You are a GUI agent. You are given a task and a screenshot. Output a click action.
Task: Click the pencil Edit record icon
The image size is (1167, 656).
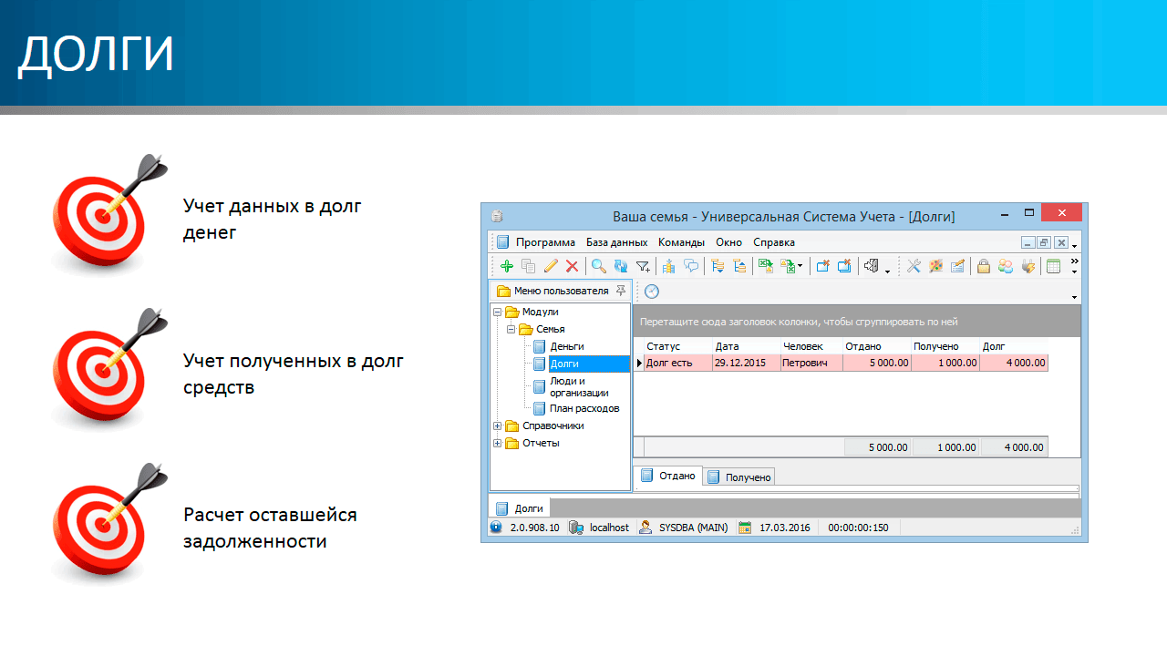point(551,266)
